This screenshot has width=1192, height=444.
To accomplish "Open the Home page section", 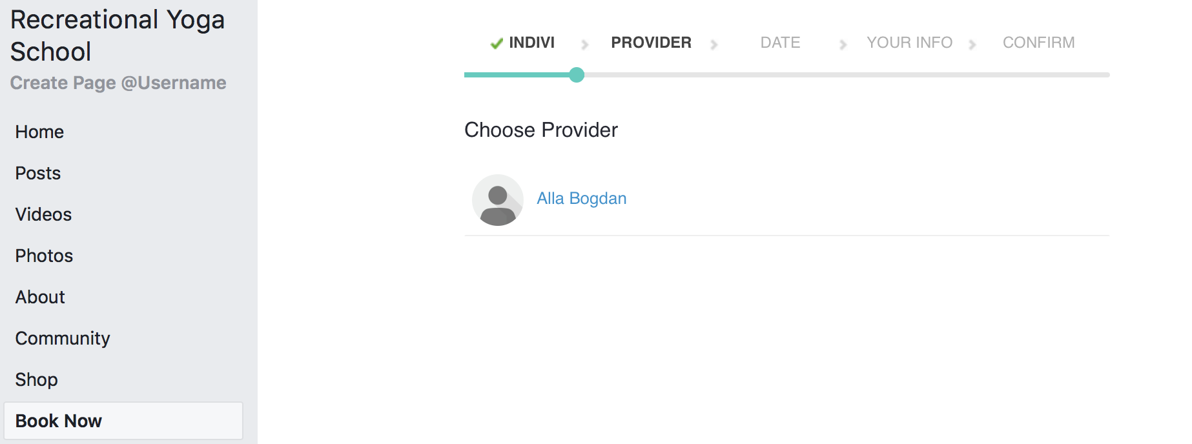I will (x=39, y=132).
